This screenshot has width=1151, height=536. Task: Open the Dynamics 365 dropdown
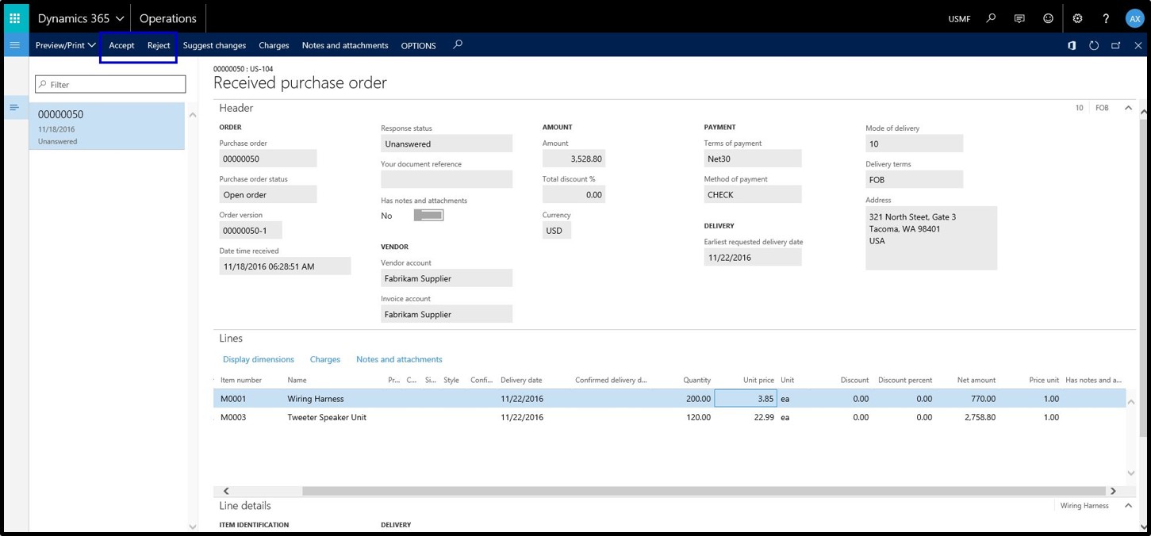[81, 18]
